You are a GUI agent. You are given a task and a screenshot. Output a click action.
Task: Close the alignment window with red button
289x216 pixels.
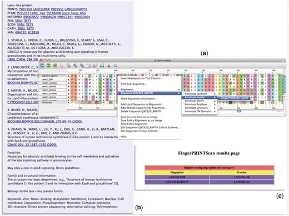coord(41,61)
